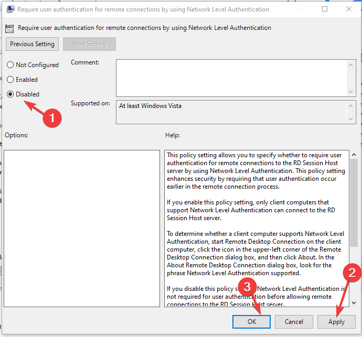Dismiss dialog with Cancel button
This screenshot has width=362, height=337.
294,322
